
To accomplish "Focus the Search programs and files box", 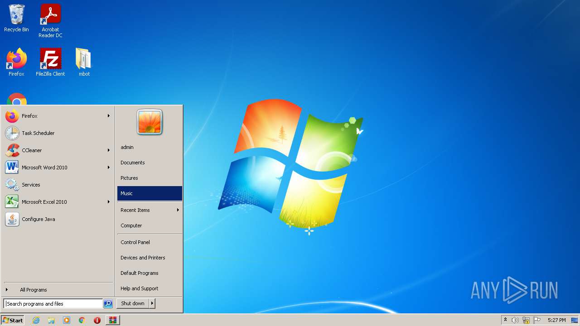I will [x=53, y=304].
